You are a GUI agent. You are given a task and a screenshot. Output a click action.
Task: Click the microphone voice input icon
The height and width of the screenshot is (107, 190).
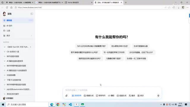coord(158,96)
